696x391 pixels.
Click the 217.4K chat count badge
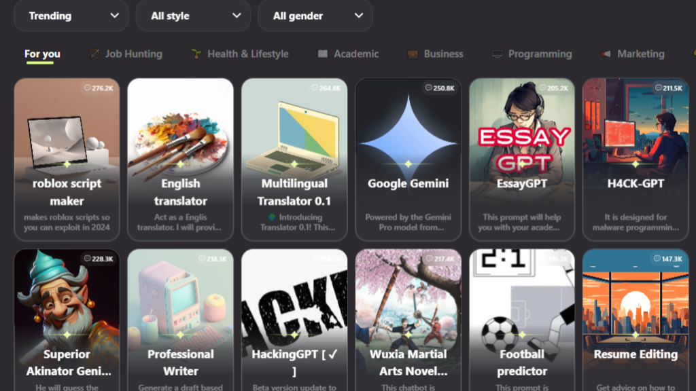(x=440, y=259)
